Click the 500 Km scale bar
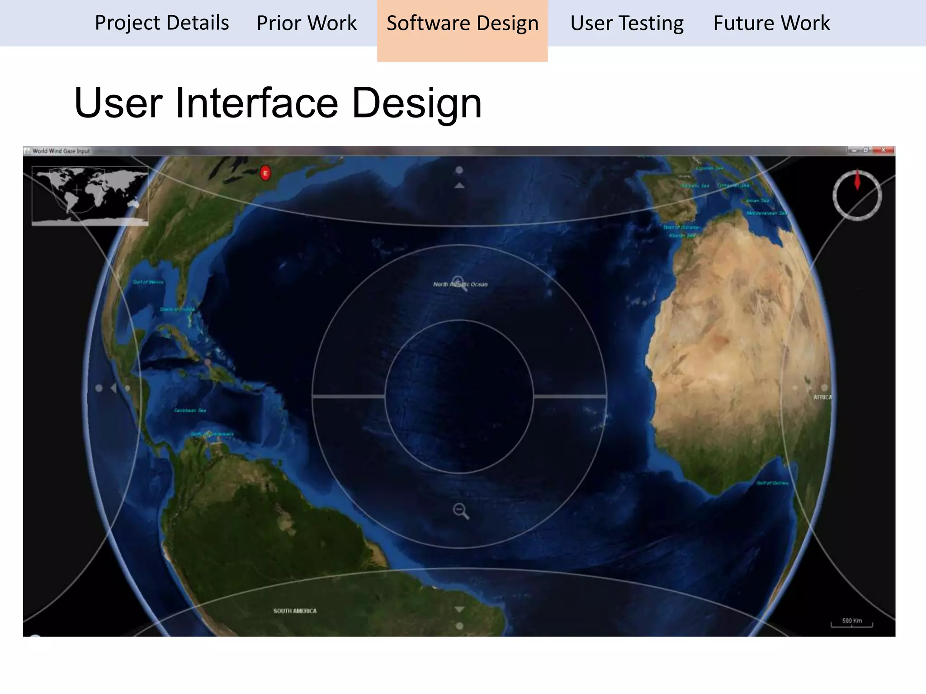This screenshot has width=926, height=694. [x=852, y=623]
